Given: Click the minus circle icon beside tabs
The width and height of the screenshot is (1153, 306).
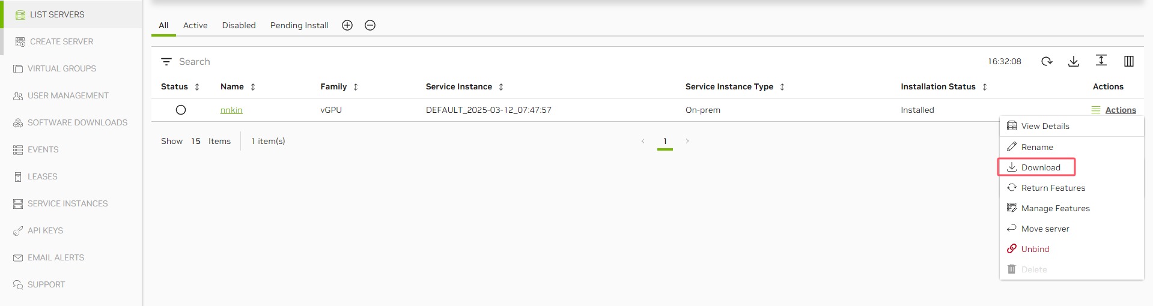Looking at the screenshot, I should click(370, 25).
